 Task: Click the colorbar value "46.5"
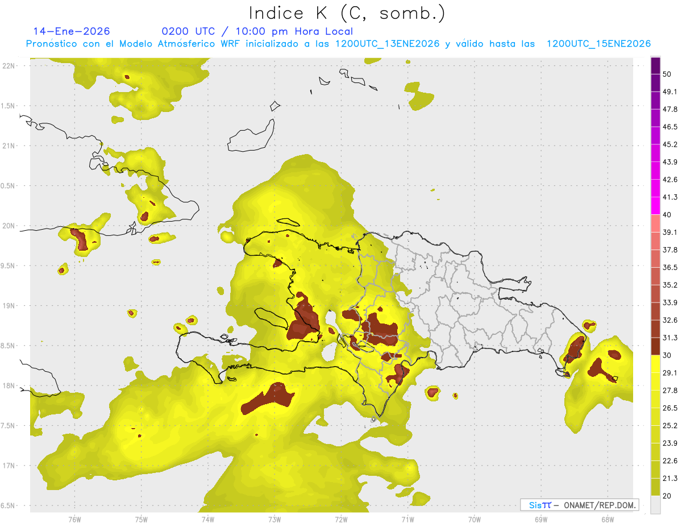point(670,127)
